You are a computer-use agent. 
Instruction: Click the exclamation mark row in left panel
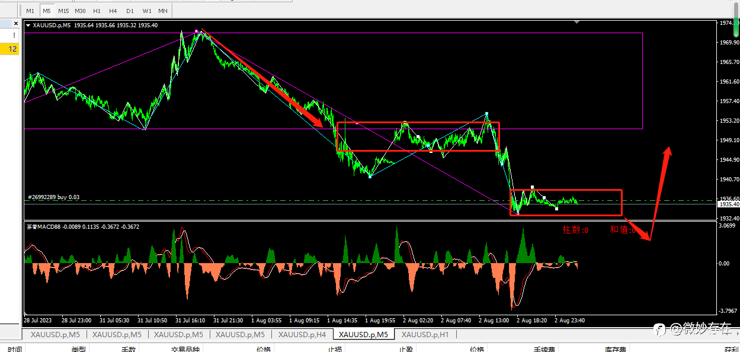pos(9,36)
